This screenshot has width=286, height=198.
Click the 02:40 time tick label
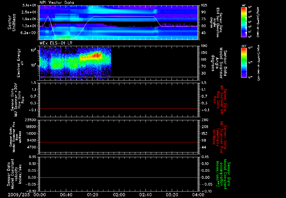click(x=145, y=195)
